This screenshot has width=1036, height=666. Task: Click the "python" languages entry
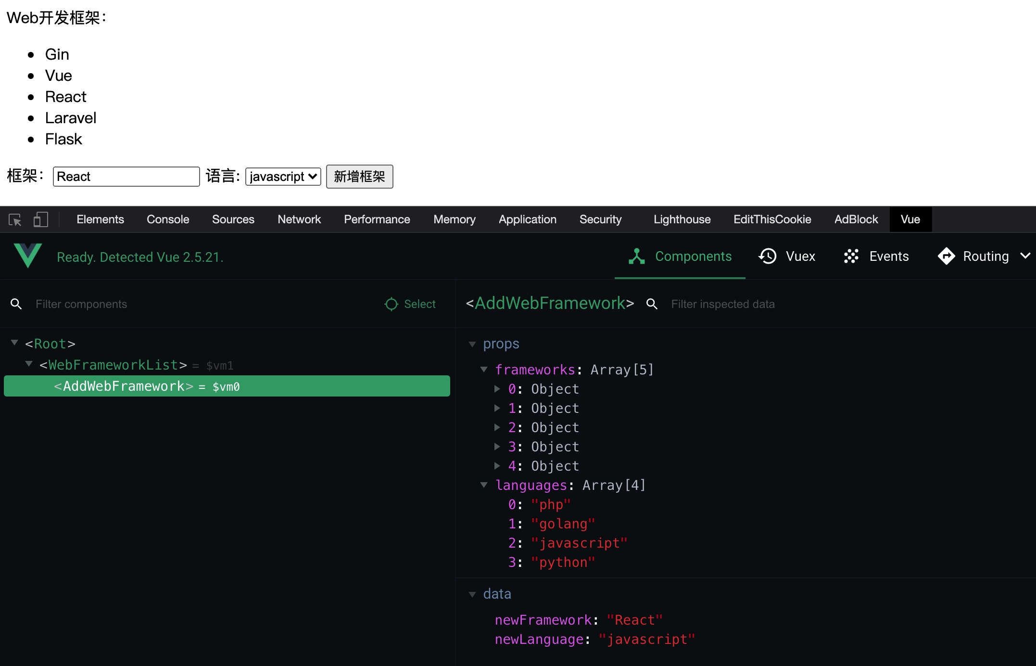[563, 562]
